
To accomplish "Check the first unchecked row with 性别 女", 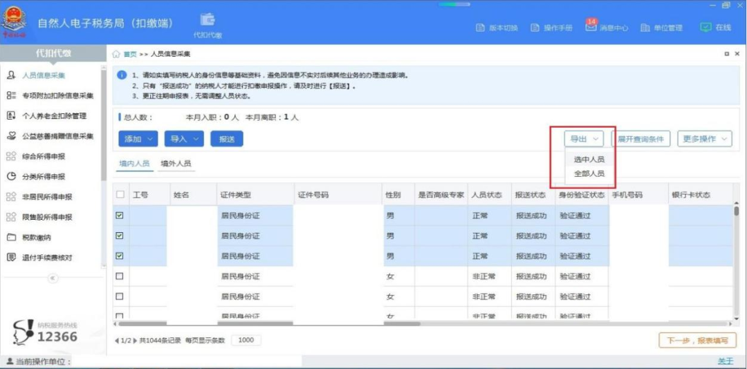I will coord(120,276).
